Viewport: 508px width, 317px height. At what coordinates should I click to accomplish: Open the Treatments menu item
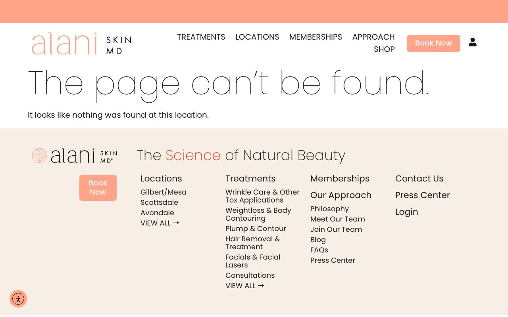point(201,37)
